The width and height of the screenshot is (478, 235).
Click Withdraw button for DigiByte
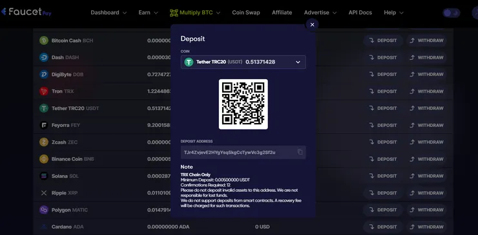(426, 75)
